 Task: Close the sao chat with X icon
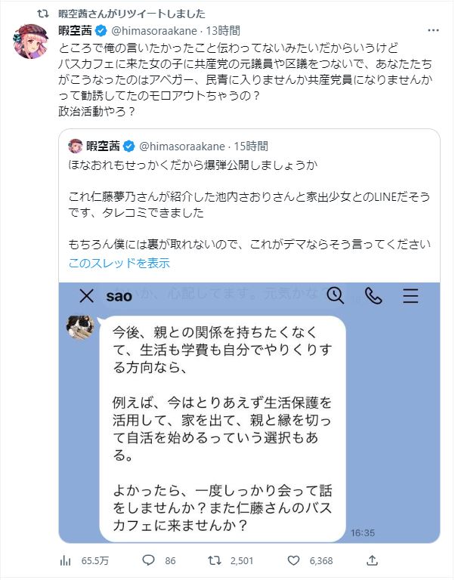pyautogui.click(x=86, y=296)
